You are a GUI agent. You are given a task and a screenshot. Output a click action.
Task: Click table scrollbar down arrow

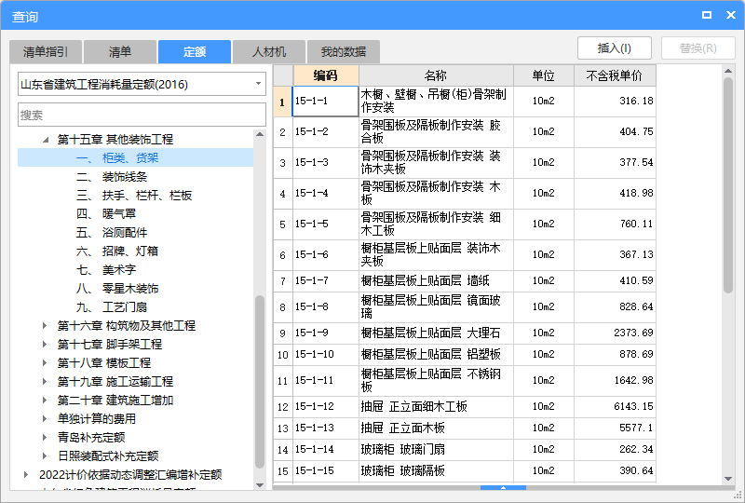tap(728, 479)
